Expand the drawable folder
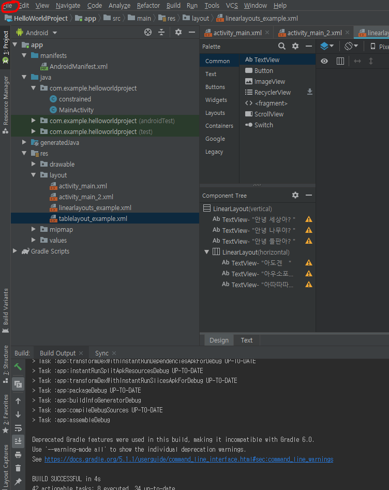389x490 pixels. click(34, 164)
